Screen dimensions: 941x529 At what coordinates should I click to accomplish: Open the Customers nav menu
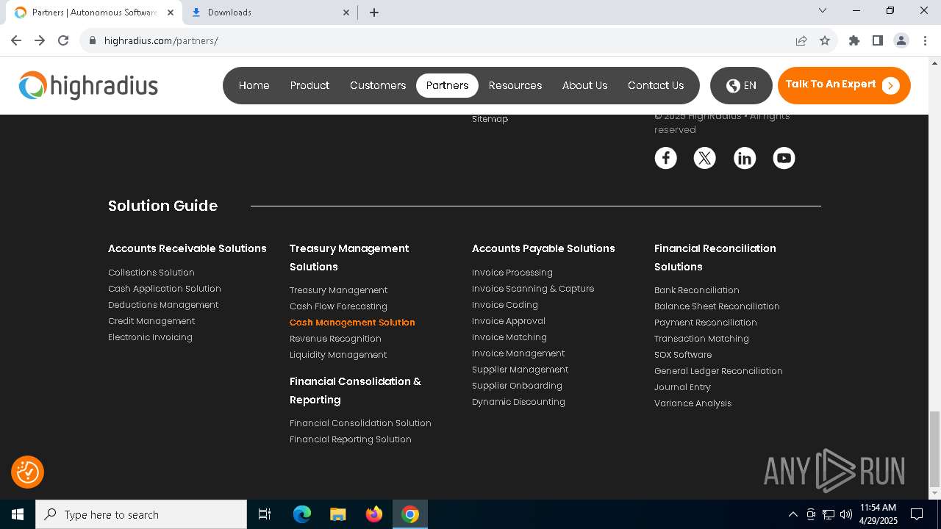point(378,85)
